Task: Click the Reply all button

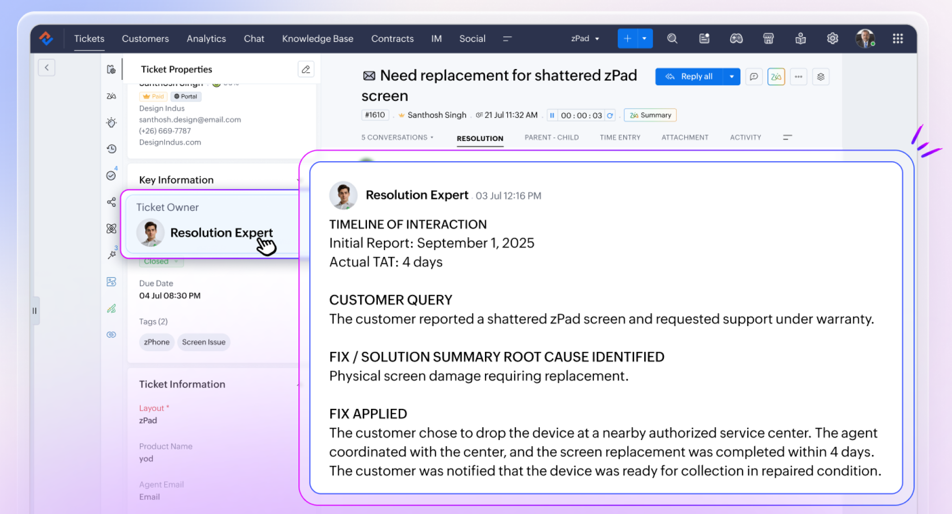Action: [689, 77]
